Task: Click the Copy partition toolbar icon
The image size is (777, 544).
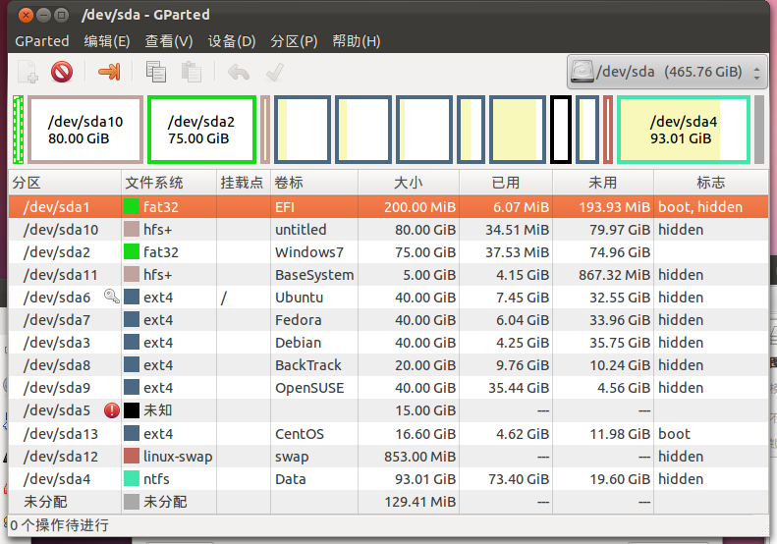Action: tap(155, 72)
